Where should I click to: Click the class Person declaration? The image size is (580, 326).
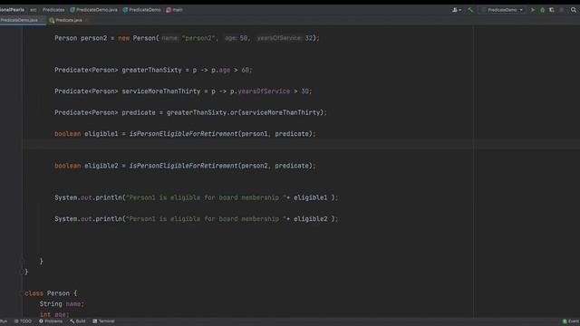51,293
